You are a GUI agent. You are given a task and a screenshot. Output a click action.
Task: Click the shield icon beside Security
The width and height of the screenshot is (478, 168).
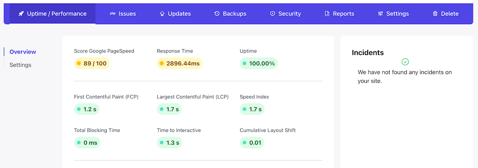tap(272, 13)
